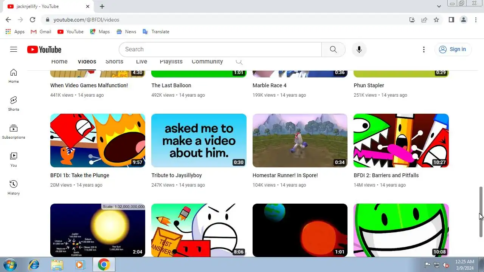
Task: Open the green smiling face thumbnail 10:08
Action: point(401,230)
